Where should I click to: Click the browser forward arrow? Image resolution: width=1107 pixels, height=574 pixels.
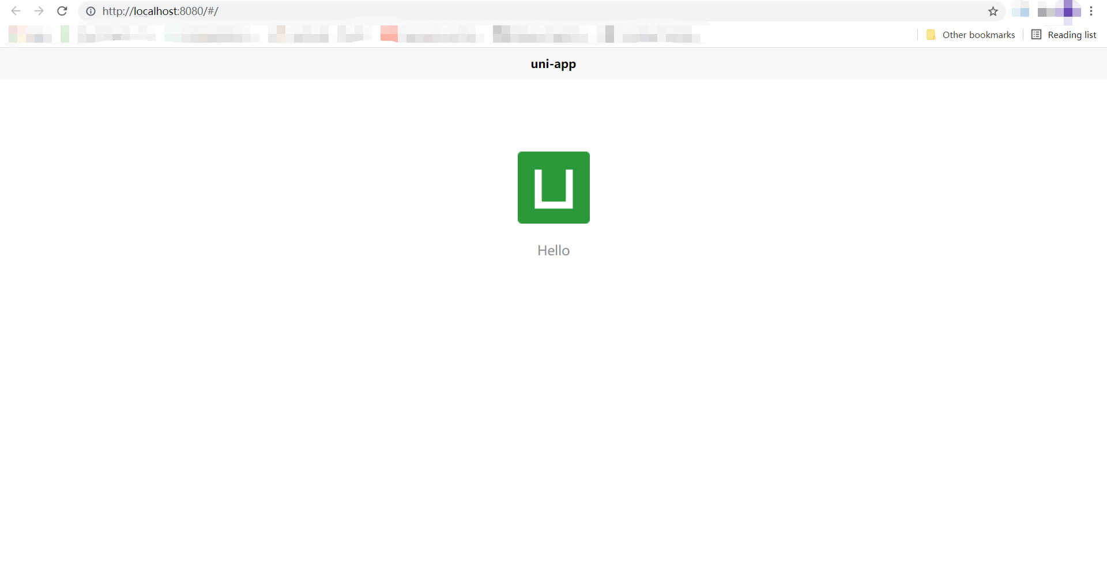tap(39, 11)
